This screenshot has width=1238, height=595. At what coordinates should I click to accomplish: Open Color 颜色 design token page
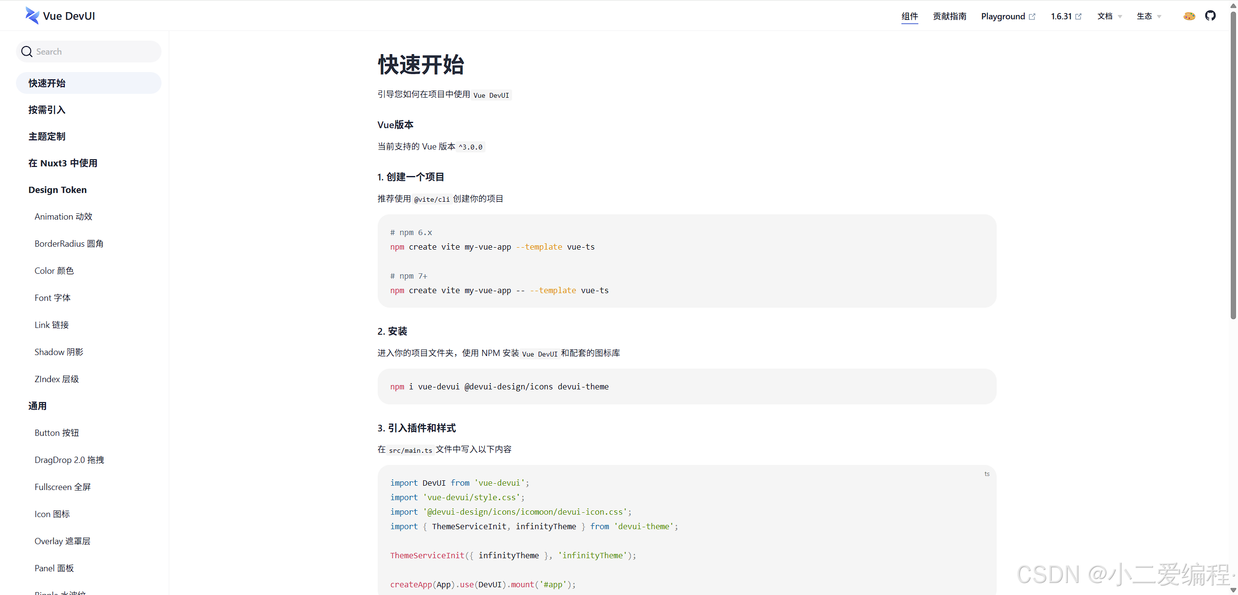(54, 271)
